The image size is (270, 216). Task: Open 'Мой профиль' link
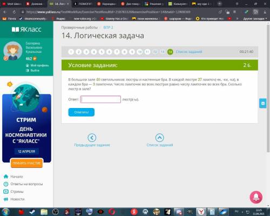[x=37, y=65]
